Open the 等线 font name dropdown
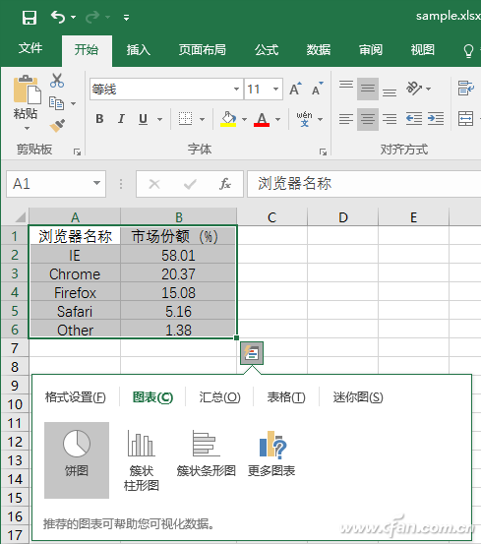481x544 pixels. [236, 90]
